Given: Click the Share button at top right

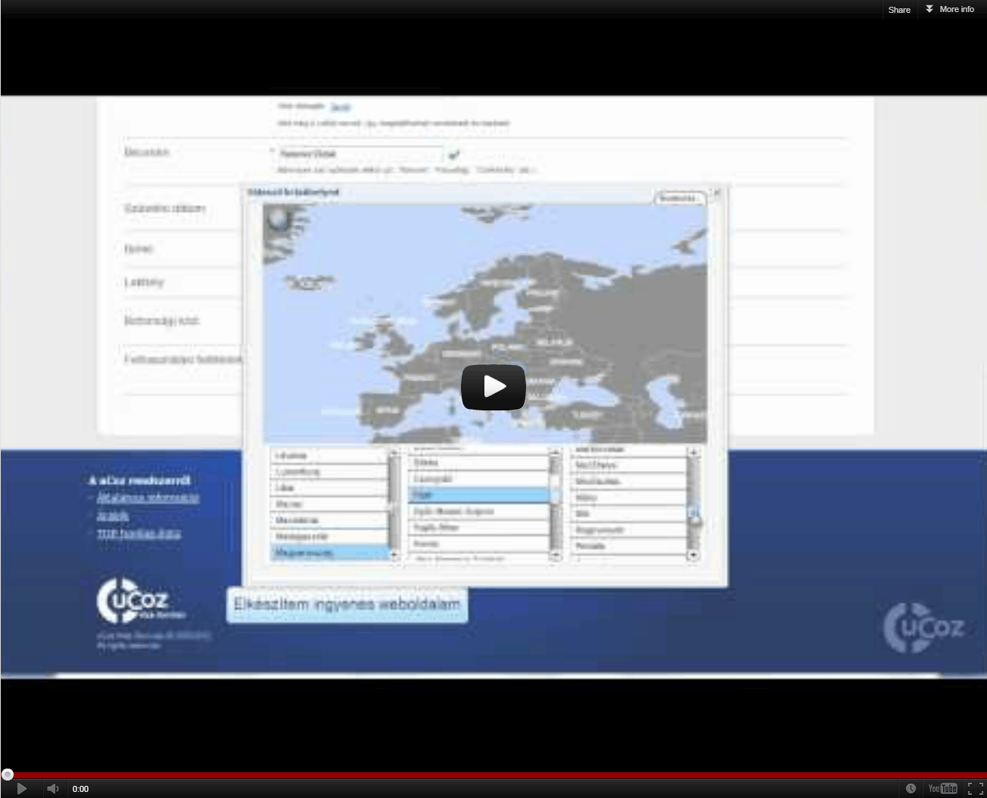Looking at the screenshot, I should pos(899,10).
